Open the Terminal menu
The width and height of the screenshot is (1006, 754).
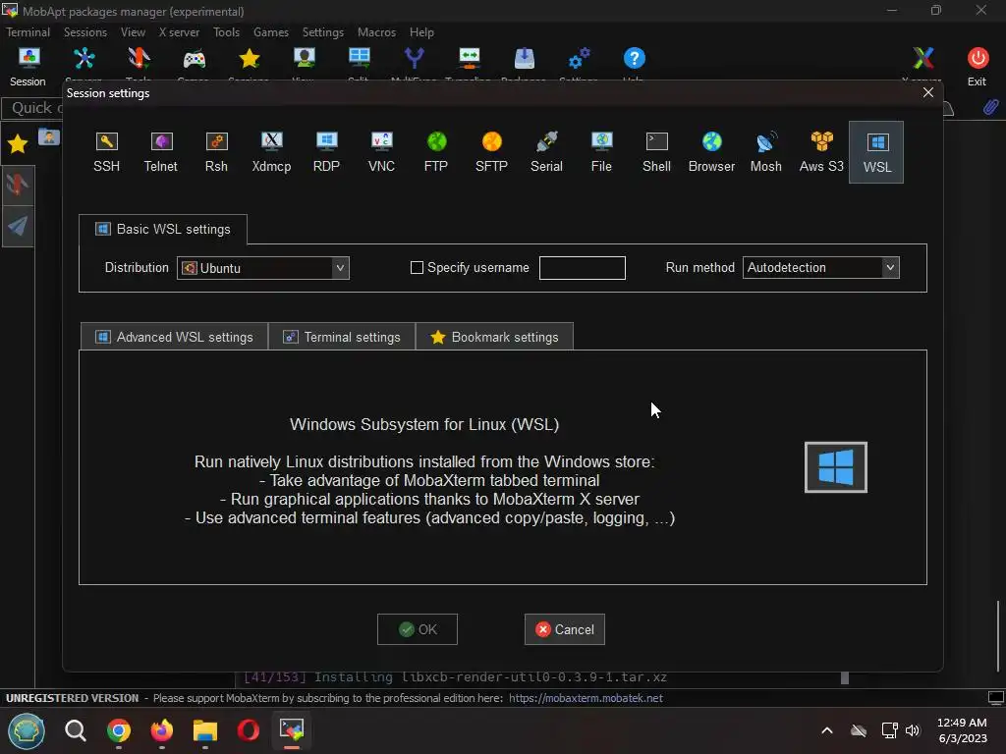tap(28, 32)
